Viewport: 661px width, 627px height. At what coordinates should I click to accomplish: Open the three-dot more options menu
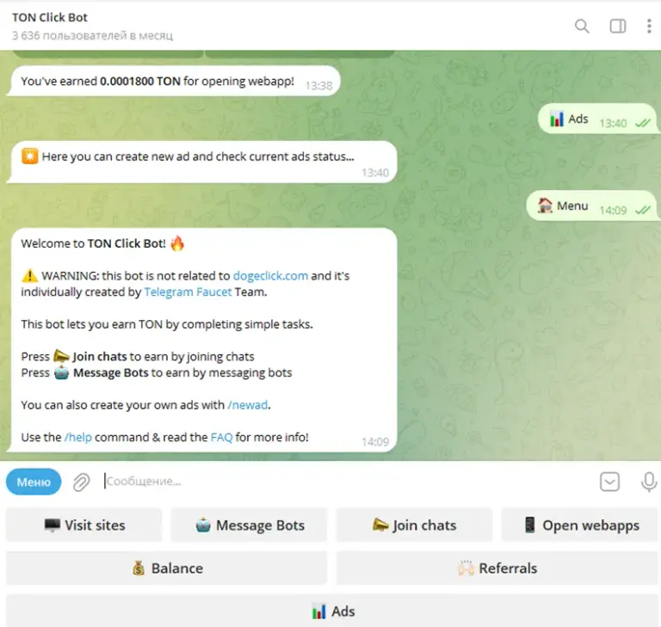[649, 26]
